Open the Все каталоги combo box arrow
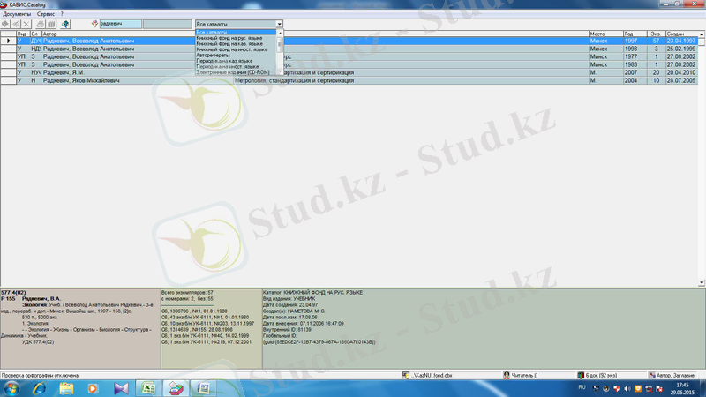 click(279, 24)
